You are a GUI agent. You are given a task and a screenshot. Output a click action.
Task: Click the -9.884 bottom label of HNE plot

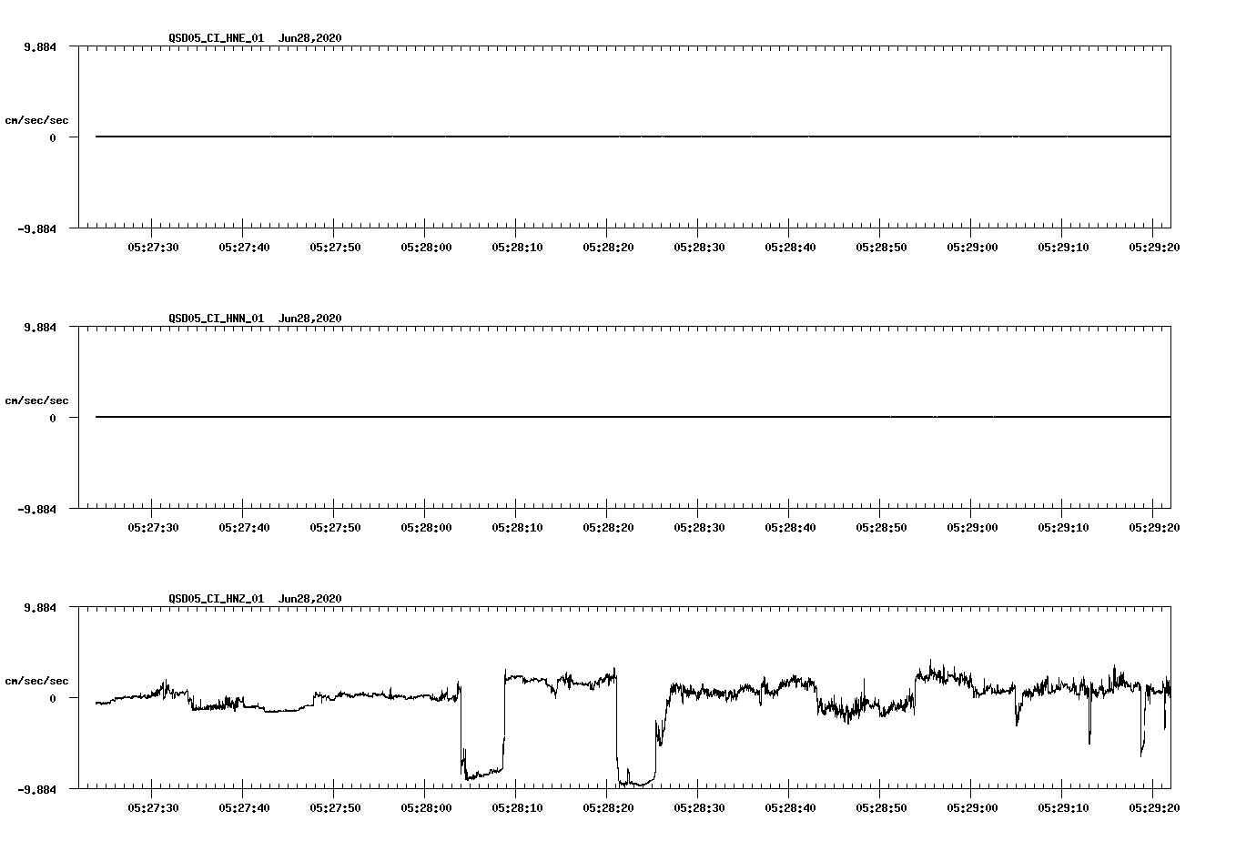(36, 228)
